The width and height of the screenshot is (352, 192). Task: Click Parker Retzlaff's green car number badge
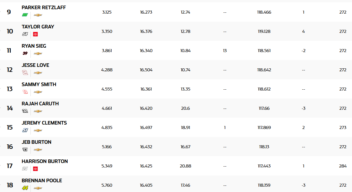pos(25,15)
